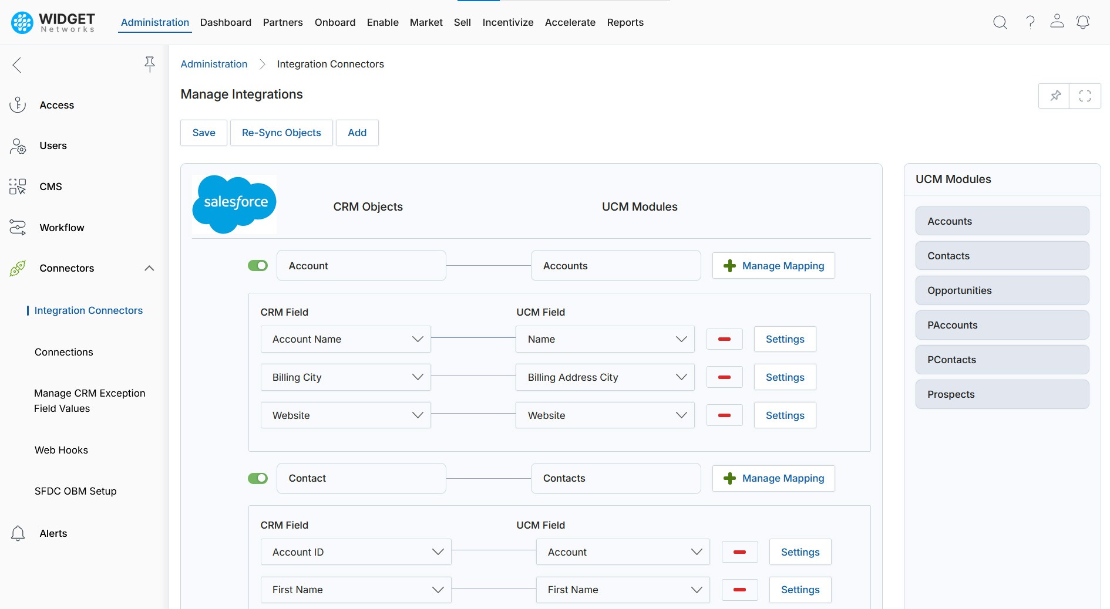Collapse sidebar with back arrow
1110x609 pixels.
(17, 65)
